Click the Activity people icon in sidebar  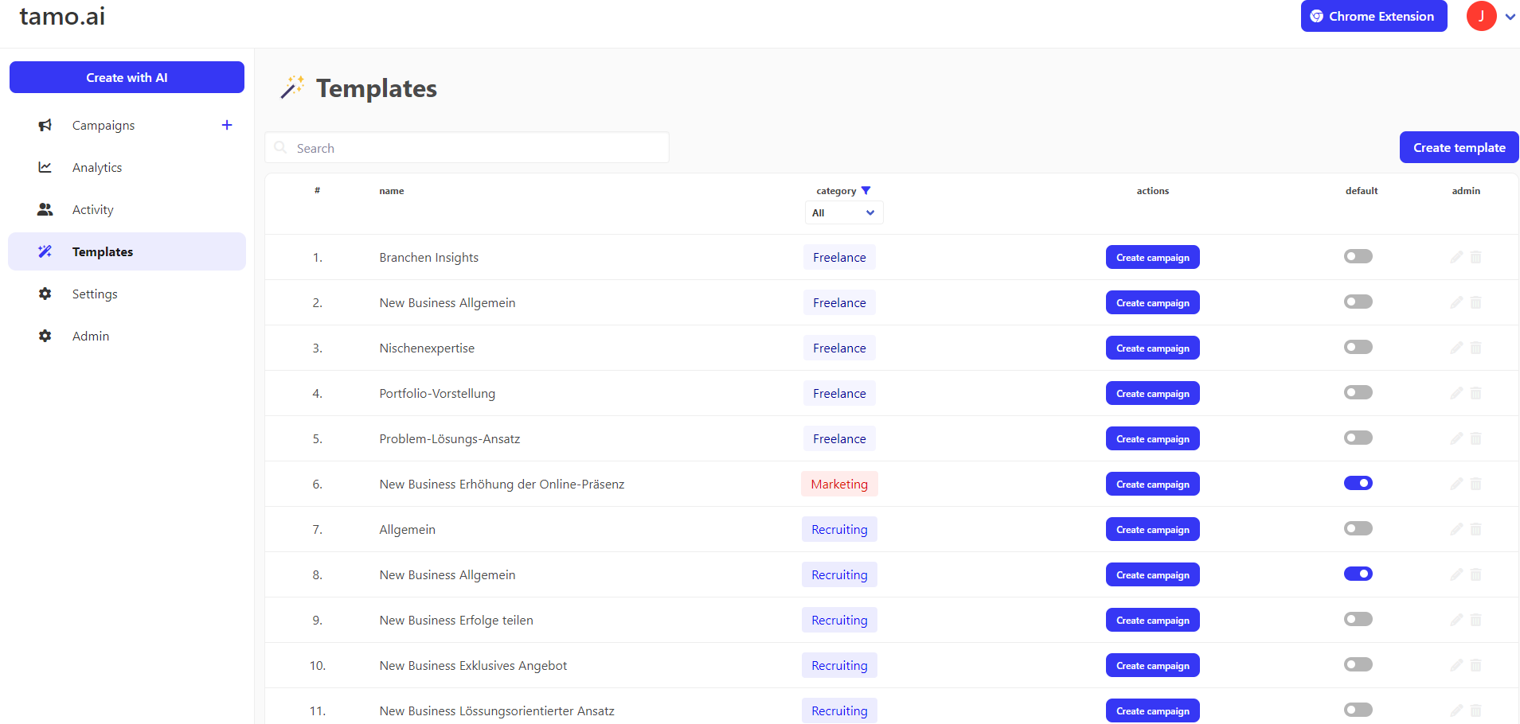pos(45,209)
